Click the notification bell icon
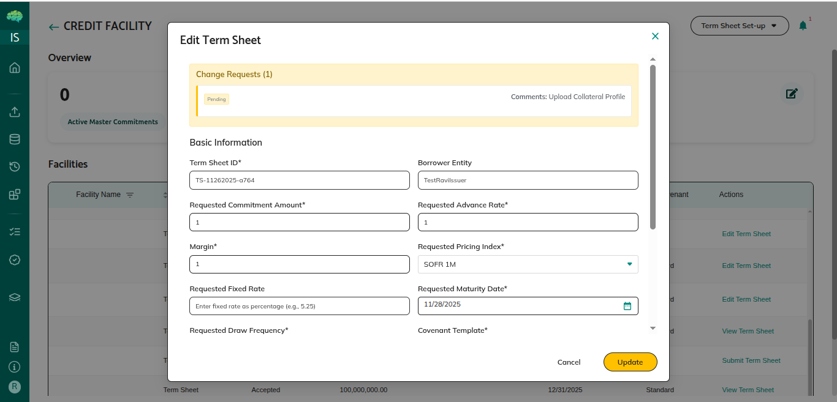 [803, 26]
